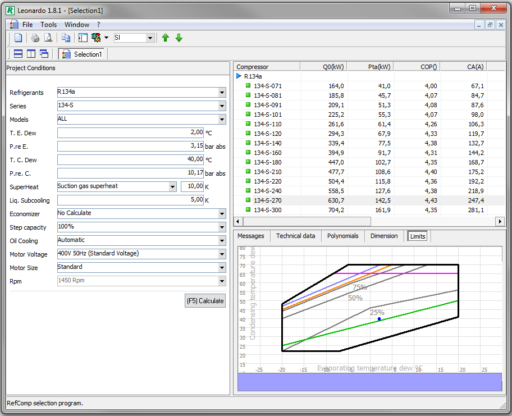Open the Step capacity dropdown
Screen dimensions: 512x416
coord(222,227)
